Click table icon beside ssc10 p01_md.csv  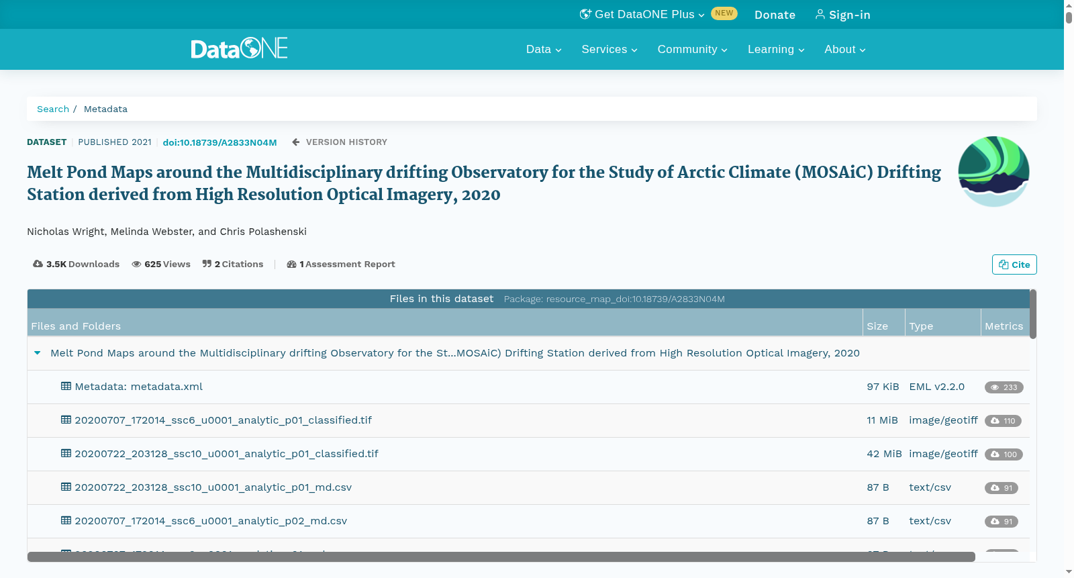pyautogui.click(x=66, y=487)
